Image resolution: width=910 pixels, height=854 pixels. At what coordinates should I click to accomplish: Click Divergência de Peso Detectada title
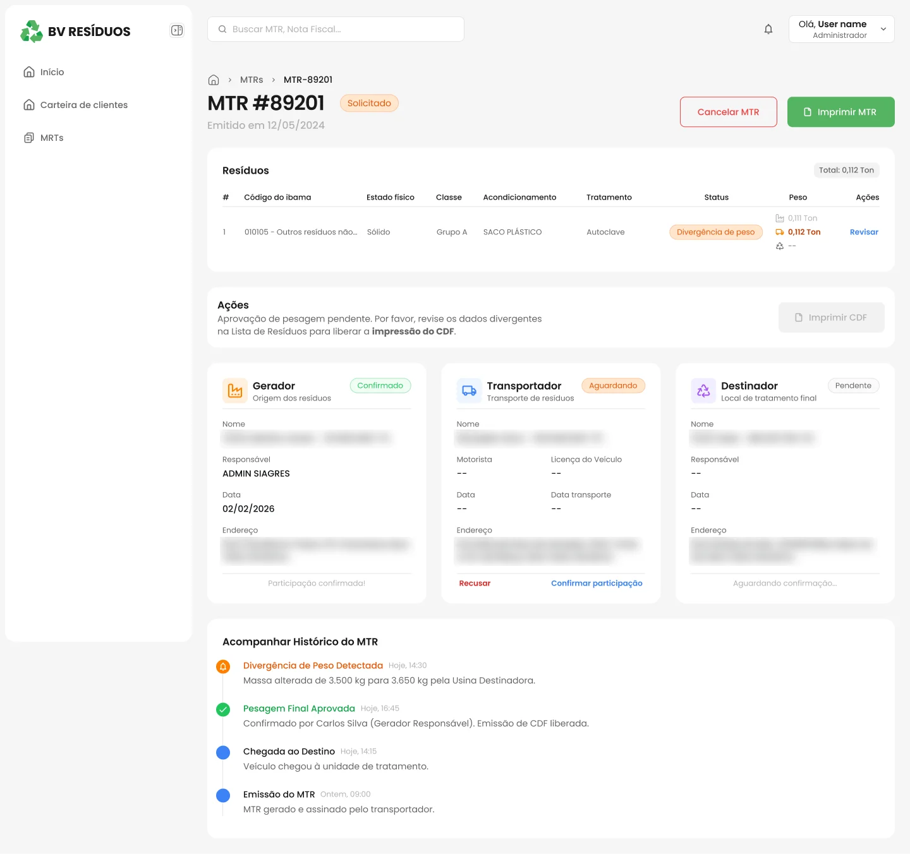click(x=313, y=665)
